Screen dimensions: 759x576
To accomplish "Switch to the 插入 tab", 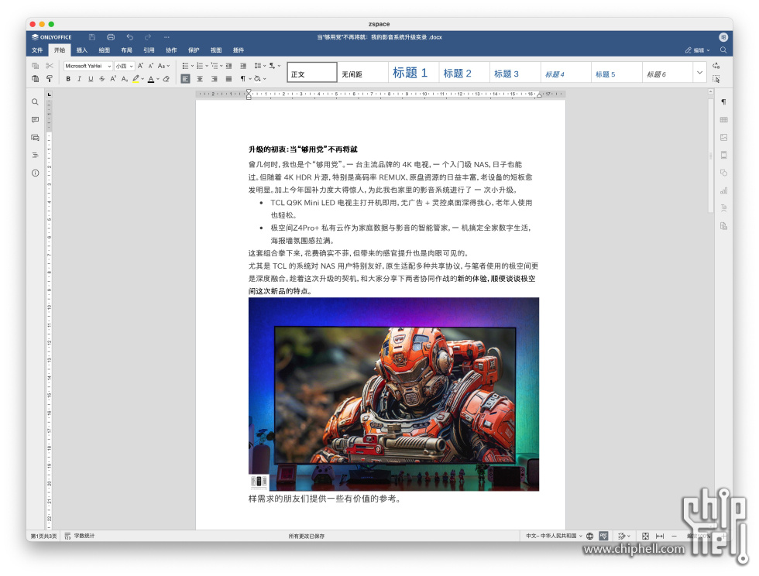I will tap(82, 50).
